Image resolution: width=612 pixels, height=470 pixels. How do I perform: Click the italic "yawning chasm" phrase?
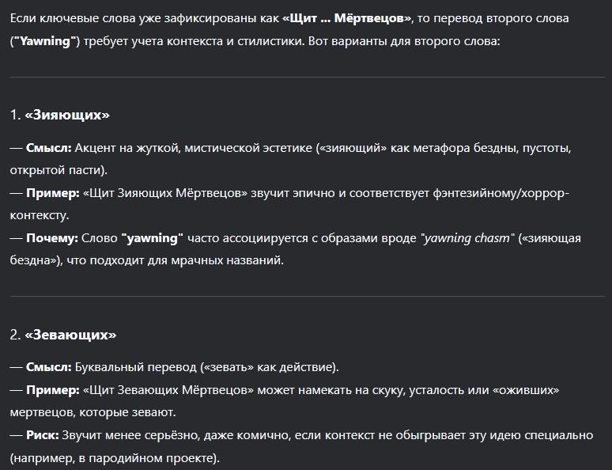[x=467, y=238]
